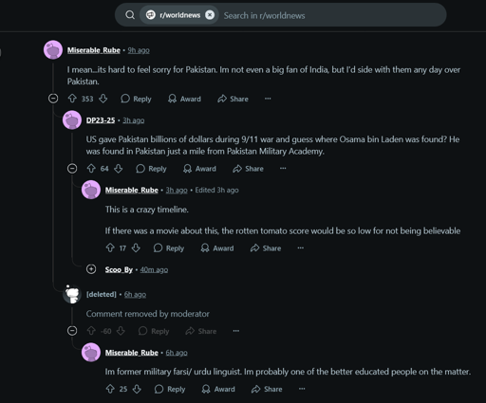
Task: Collapse the DP23-25 comment thread
Action: (x=72, y=169)
